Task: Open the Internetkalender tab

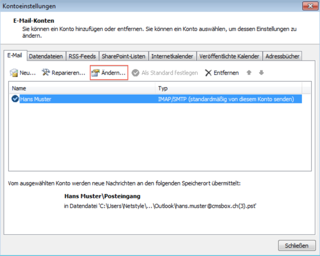Action: coord(172,56)
